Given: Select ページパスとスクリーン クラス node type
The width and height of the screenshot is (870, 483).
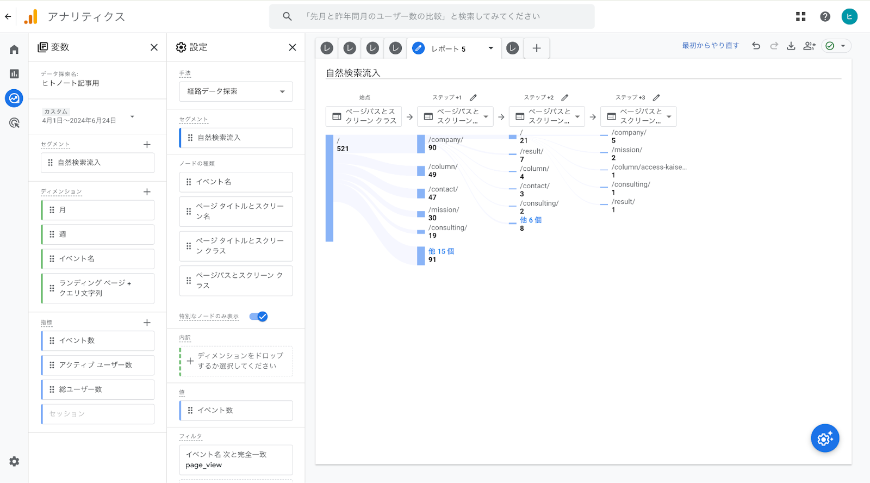Looking at the screenshot, I should click(236, 281).
